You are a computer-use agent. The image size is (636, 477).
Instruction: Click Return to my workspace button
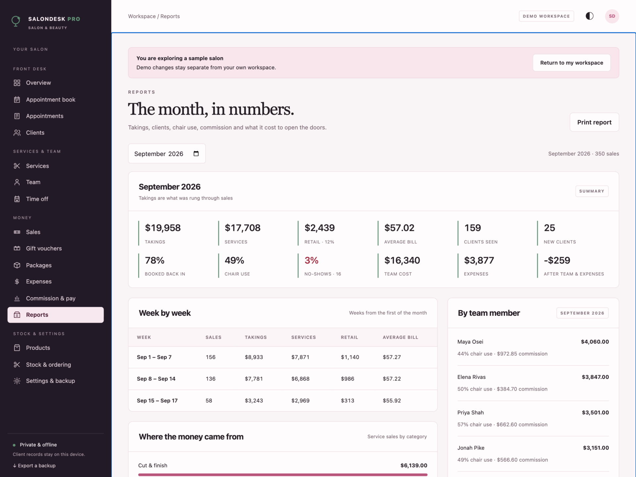coord(571,63)
